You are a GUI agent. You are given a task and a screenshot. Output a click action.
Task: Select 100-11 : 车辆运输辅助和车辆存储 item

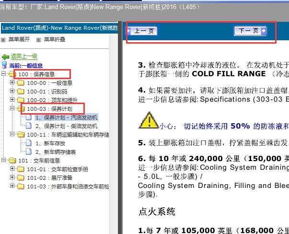(68, 135)
